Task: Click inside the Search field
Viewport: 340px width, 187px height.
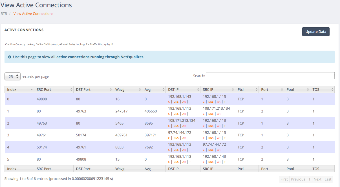Action: pyautogui.click(x=270, y=76)
